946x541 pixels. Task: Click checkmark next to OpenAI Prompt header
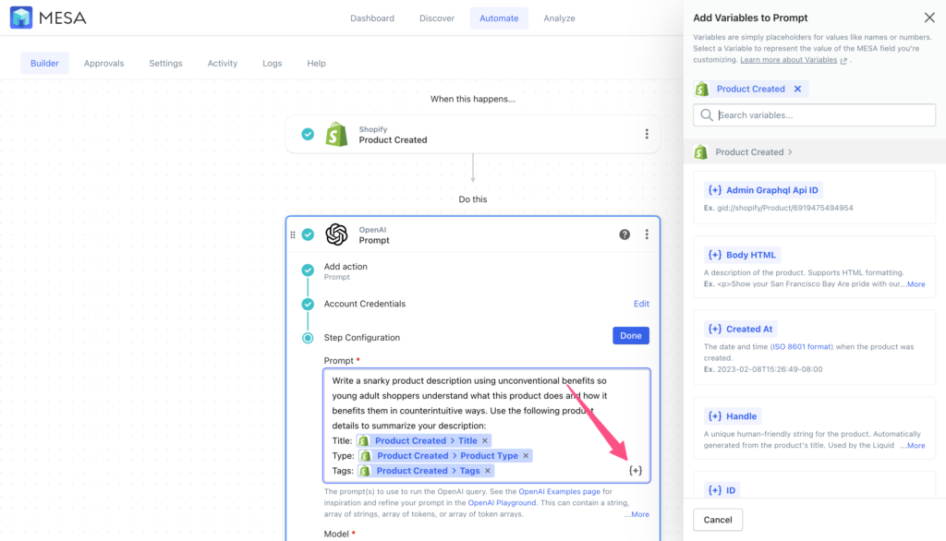click(308, 234)
